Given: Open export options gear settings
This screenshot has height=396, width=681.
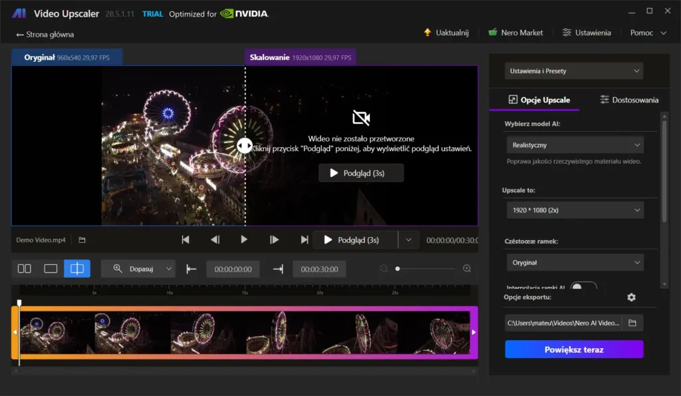Looking at the screenshot, I should pos(631,297).
